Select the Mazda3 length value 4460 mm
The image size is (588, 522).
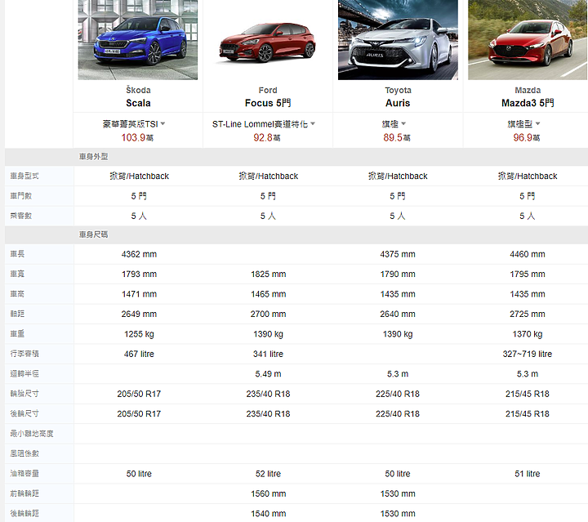pyautogui.click(x=528, y=254)
